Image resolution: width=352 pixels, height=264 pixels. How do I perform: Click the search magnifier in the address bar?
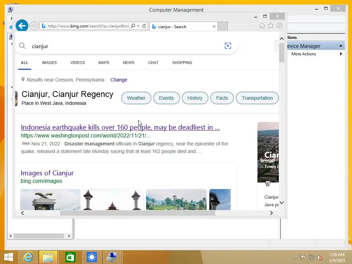point(133,26)
